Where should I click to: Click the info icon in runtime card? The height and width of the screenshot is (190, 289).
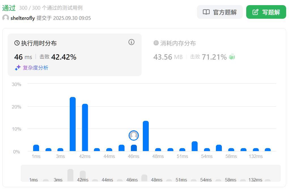point(131,42)
